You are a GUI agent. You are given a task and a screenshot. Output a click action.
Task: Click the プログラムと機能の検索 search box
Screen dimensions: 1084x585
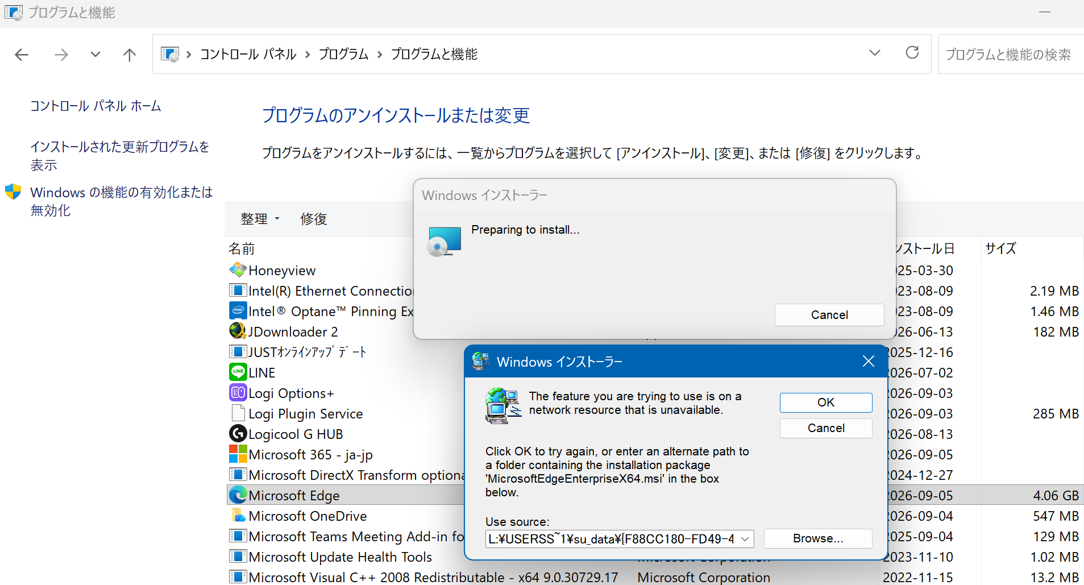pyautogui.click(x=1011, y=54)
